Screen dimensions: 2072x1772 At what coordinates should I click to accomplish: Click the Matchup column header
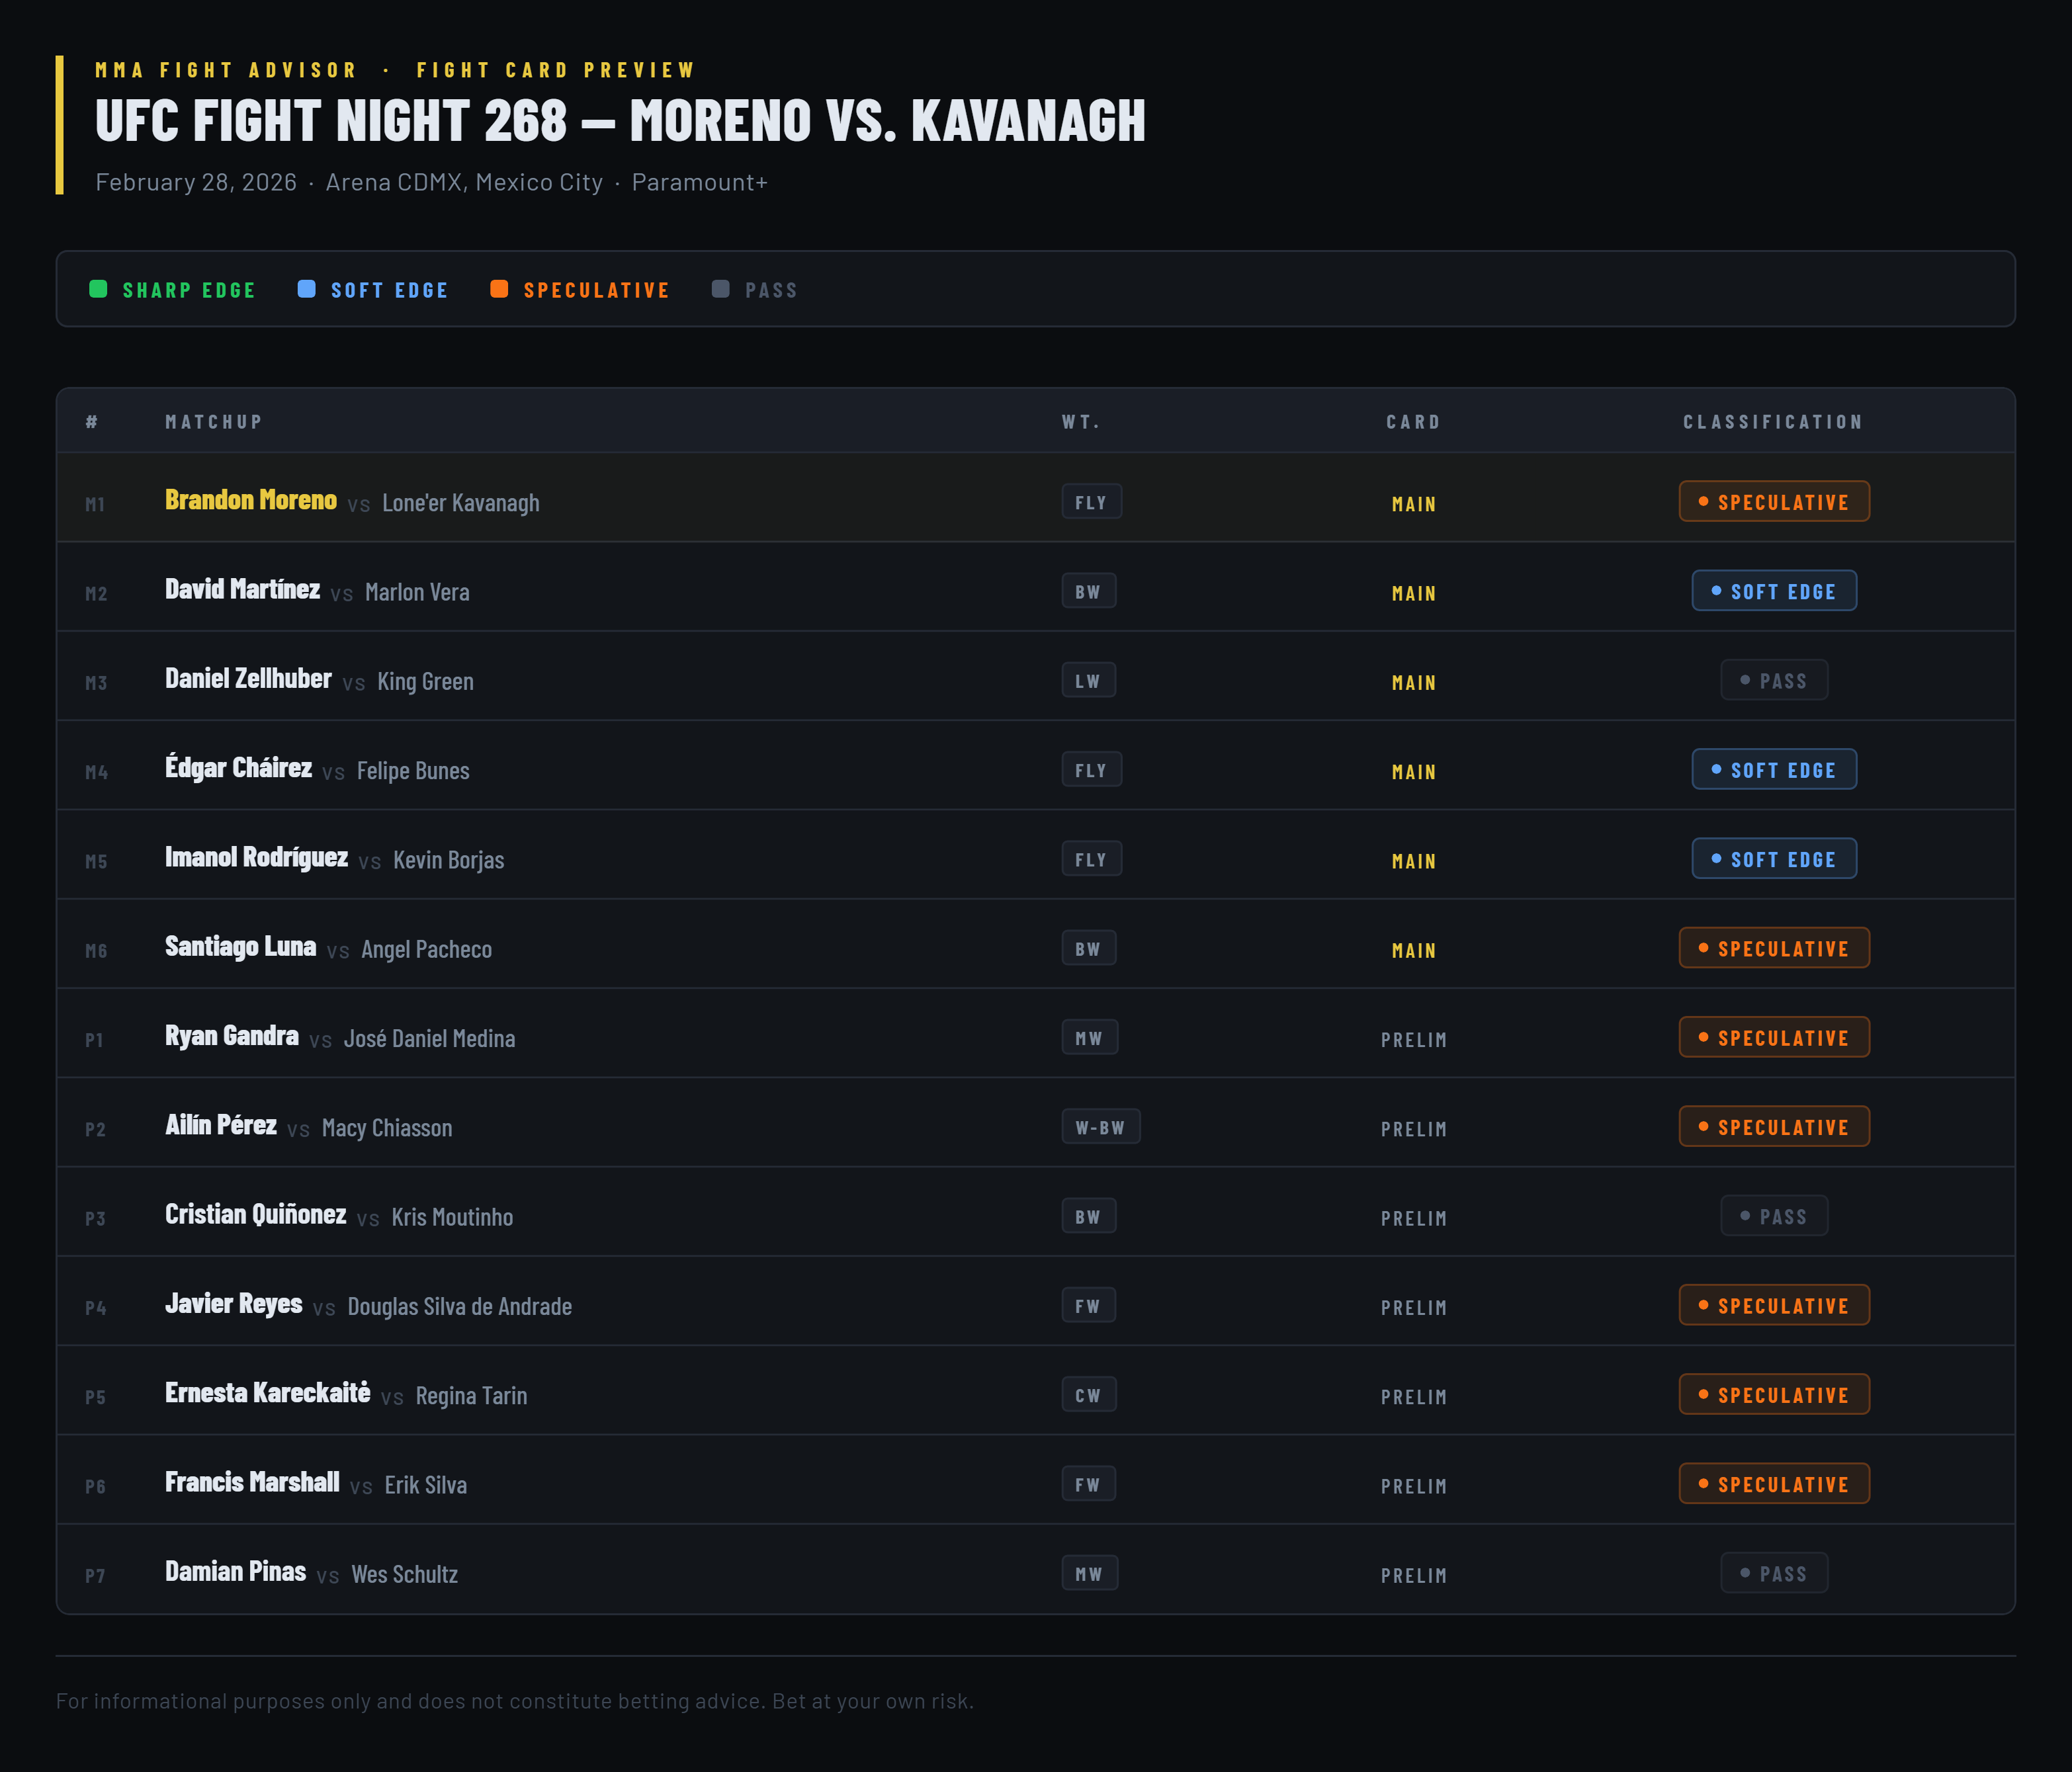pyautogui.click(x=214, y=422)
